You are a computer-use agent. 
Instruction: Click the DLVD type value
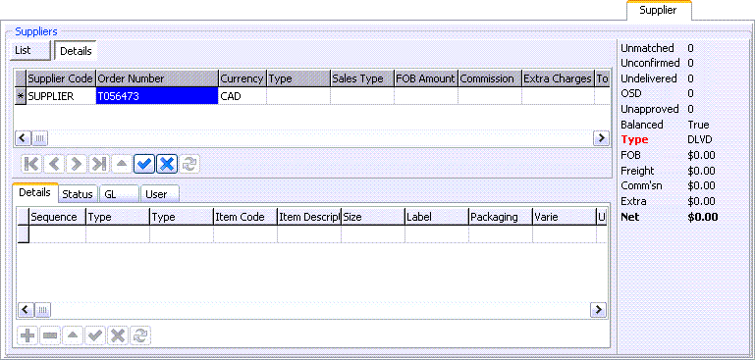coord(700,140)
